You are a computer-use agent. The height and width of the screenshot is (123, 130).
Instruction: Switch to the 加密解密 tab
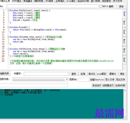pos(106,1)
